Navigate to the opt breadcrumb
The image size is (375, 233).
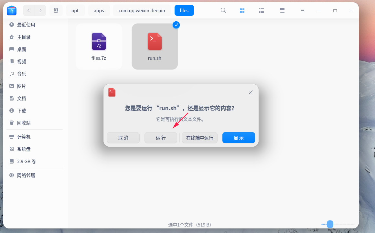[75, 11]
